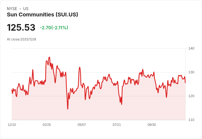Click the lowest trough of the price line

tap(68, 109)
